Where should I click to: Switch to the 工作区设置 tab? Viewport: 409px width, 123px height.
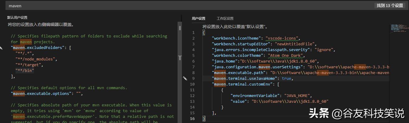pos(225,18)
